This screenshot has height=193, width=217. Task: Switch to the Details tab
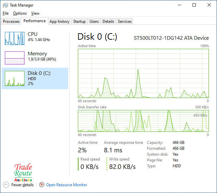coord(108,21)
